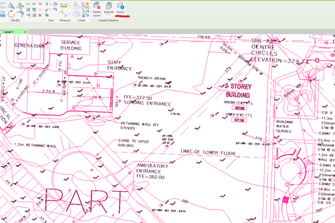Screen dimensions: 335x223
Task: Click the boxed '382.00' ground level value
Action: [239, 108]
